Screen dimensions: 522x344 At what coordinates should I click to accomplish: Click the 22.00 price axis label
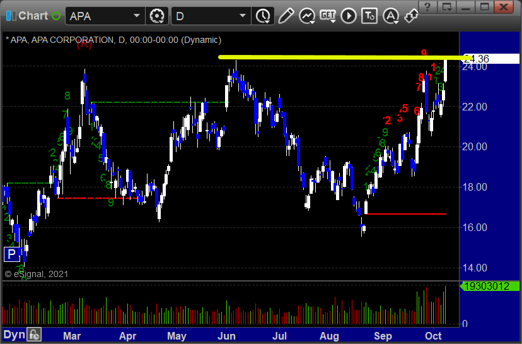[474, 107]
